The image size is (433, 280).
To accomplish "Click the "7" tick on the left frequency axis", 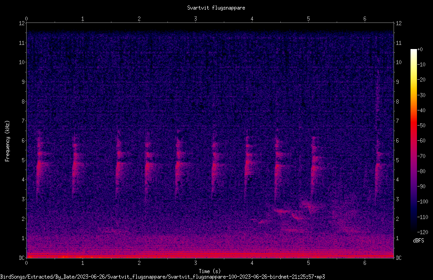I will point(23,121).
